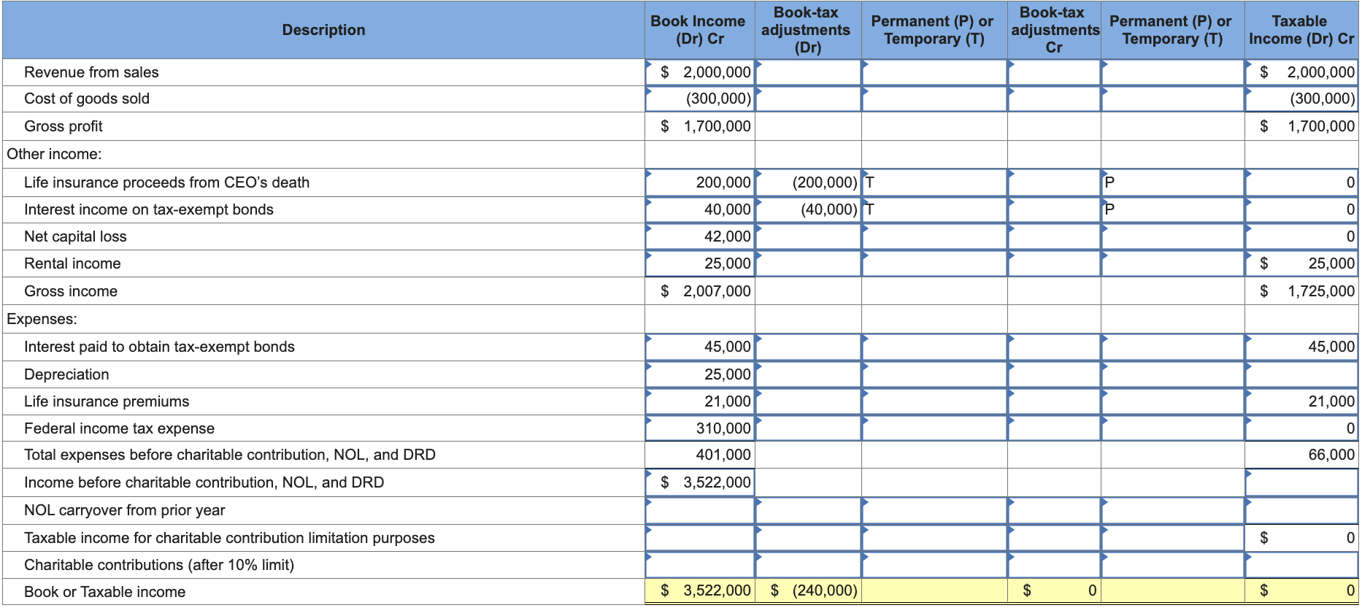This screenshot has width=1362, height=616.
Task: Open first Permanent/Temporary dropdown for Depreciation
Action: pos(934,374)
